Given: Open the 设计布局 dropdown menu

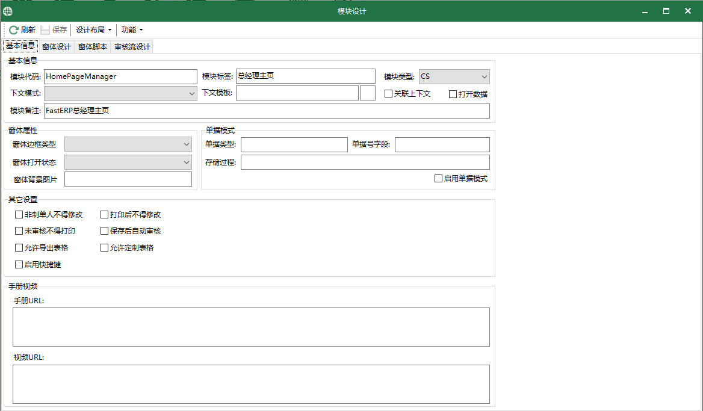Looking at the screenshot, I should point(93,30).
